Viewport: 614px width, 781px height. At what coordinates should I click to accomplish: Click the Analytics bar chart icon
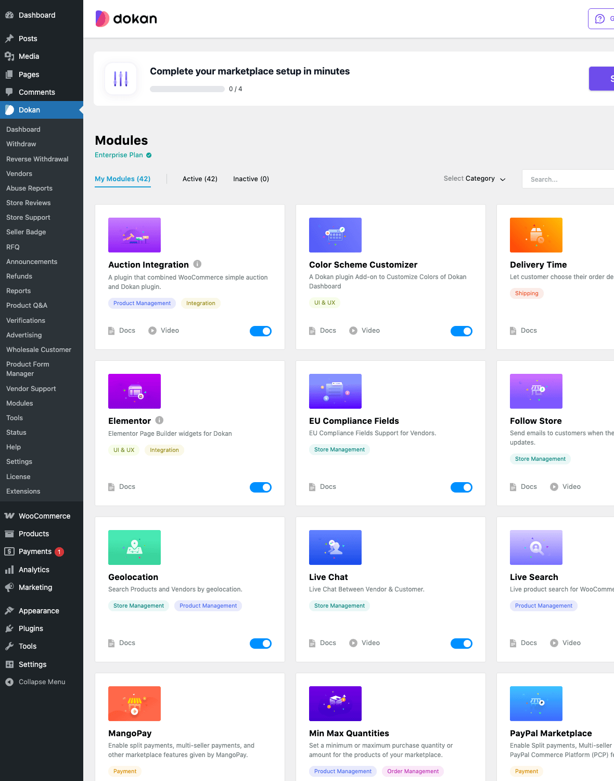[x=9, y=570]
